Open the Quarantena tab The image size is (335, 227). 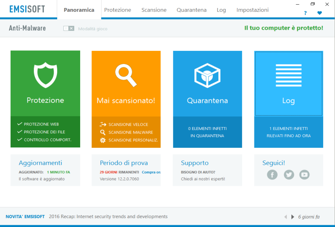click(191, 10)
